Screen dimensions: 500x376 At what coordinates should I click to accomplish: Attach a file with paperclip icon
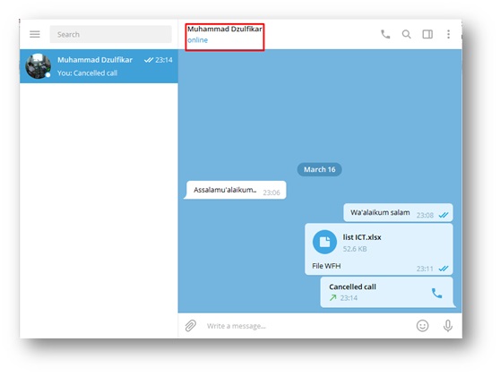(190, 326)
